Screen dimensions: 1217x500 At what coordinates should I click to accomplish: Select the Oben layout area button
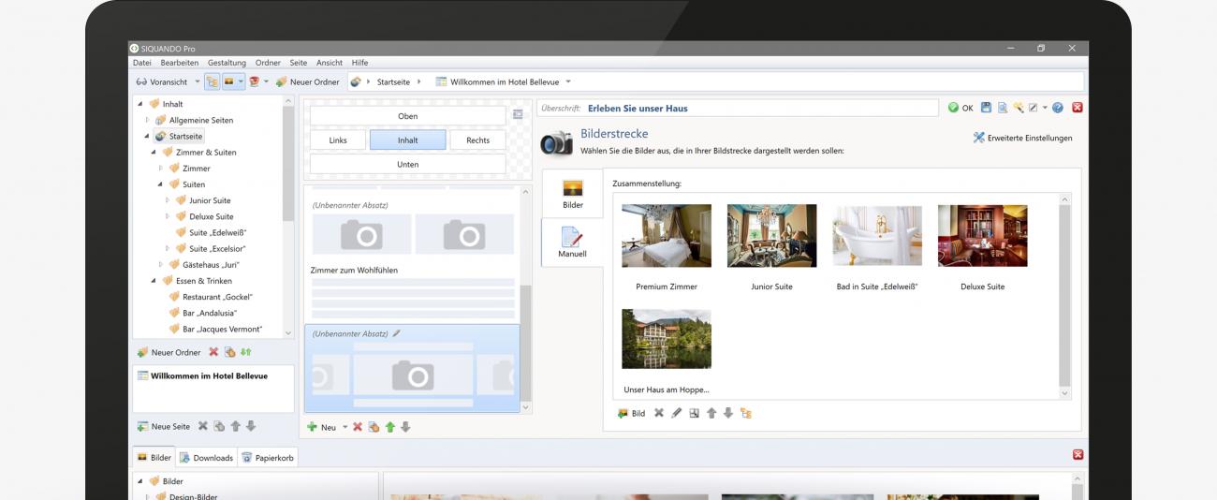[x=407, y=116]
